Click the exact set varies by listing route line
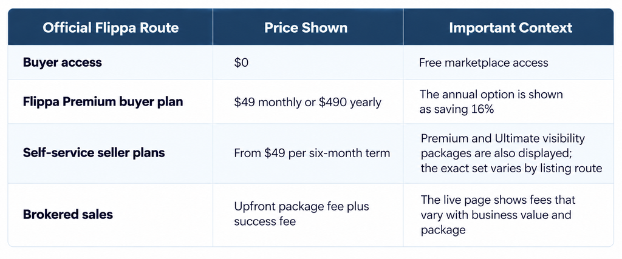The height and width of the screenshot is (259, 622). tap(511, 169)
